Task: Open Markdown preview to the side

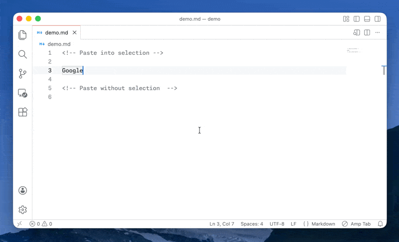Action: tap(357, 32)
